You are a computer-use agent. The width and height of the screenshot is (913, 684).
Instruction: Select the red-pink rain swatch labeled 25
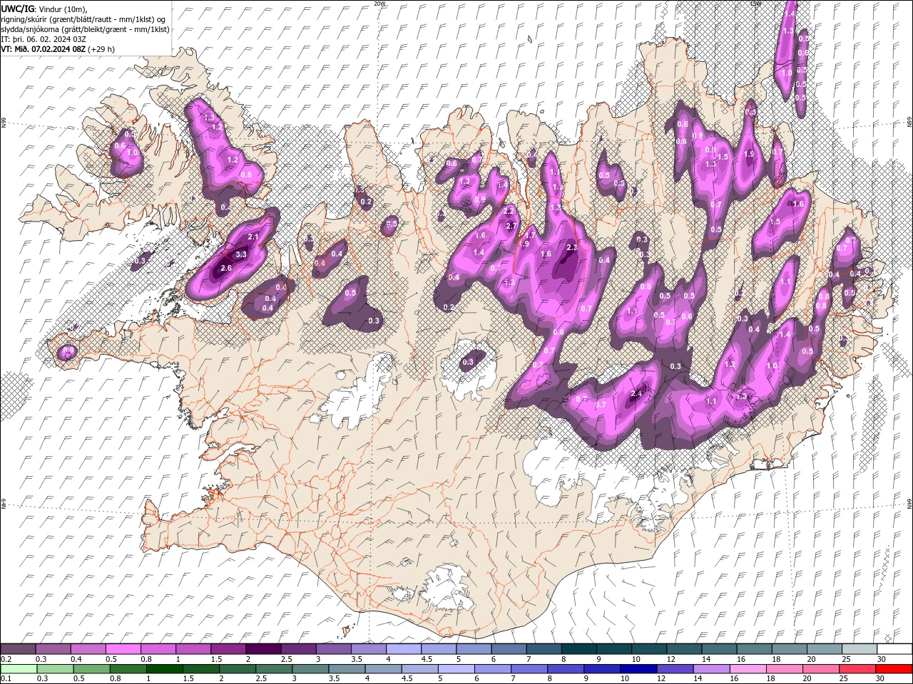click(x=857, y=669)
